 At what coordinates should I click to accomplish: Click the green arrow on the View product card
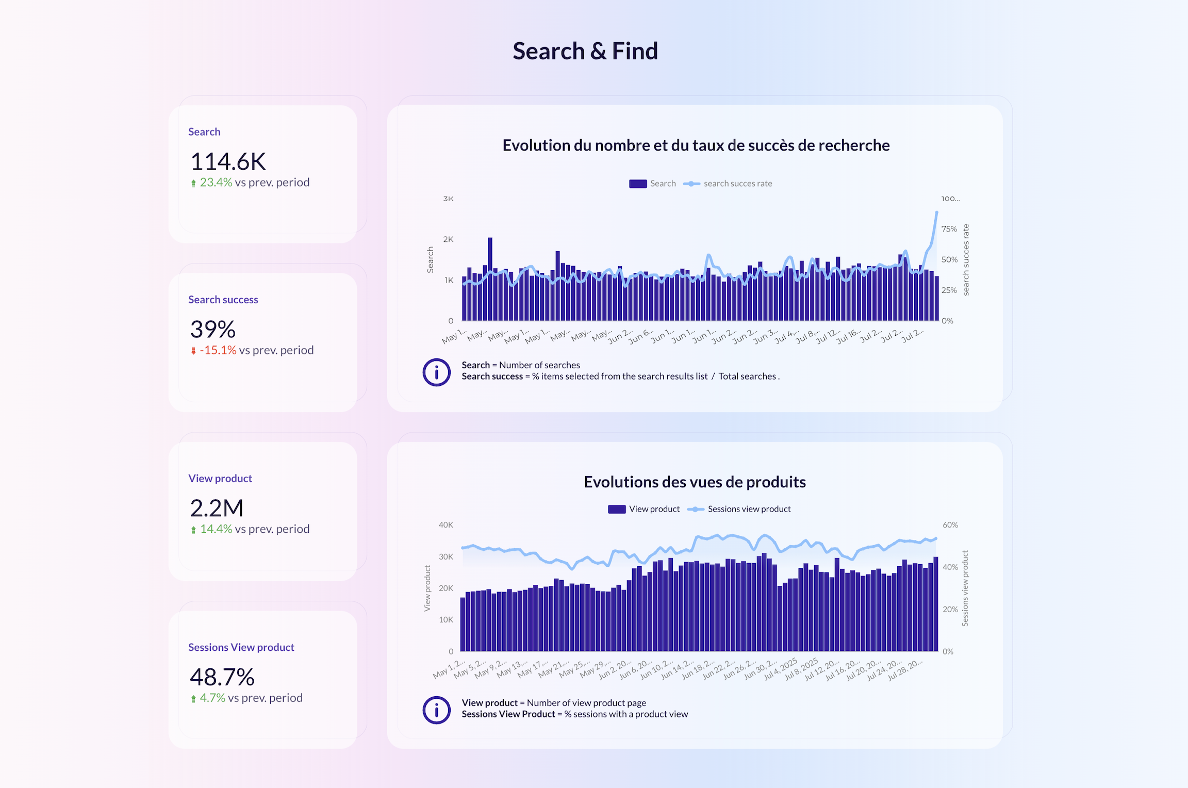tap(193, 530)
